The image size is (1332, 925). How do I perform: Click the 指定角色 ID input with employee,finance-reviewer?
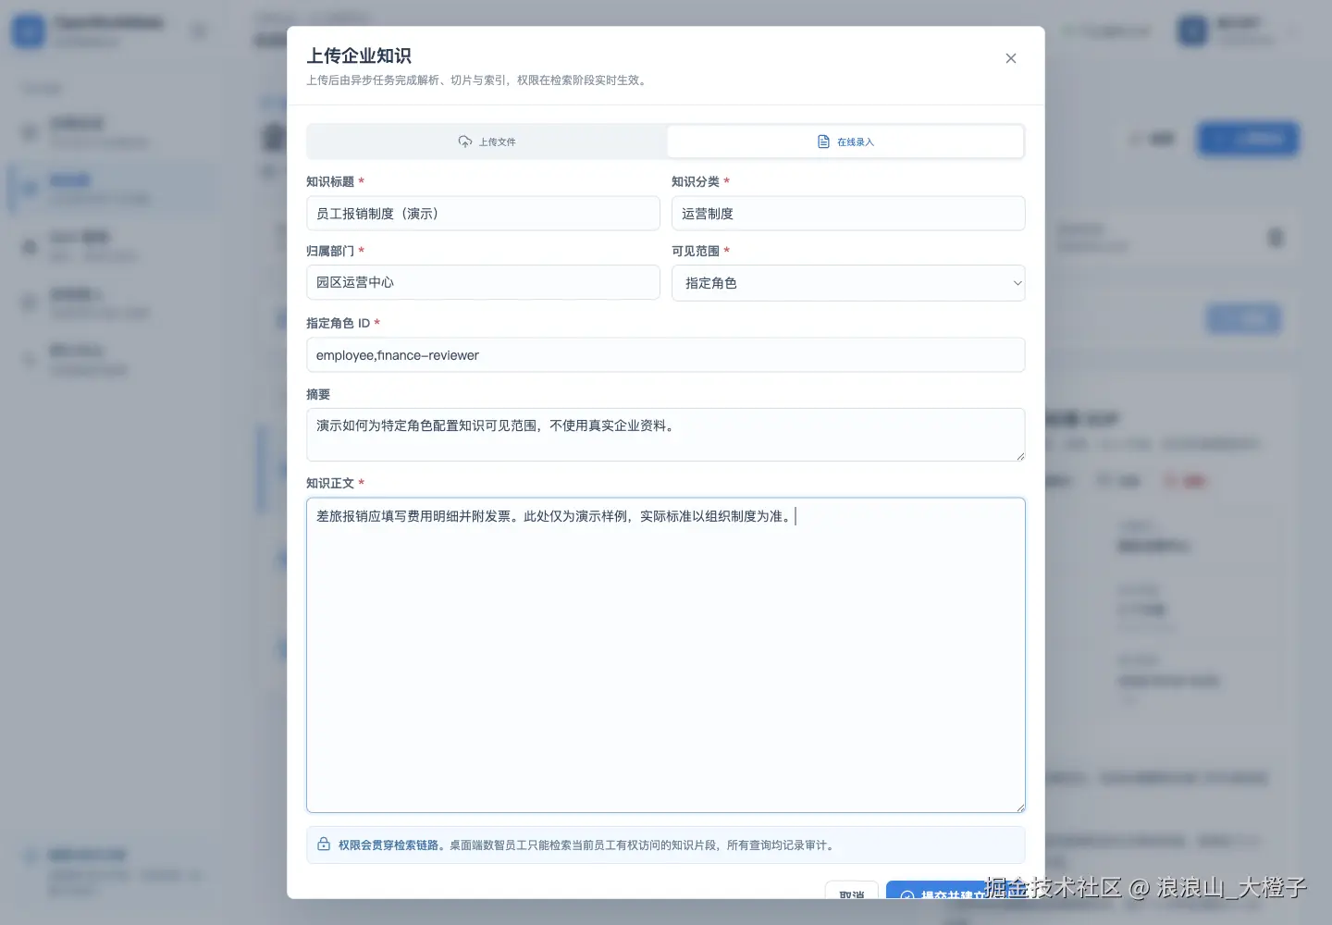point(665,355)
